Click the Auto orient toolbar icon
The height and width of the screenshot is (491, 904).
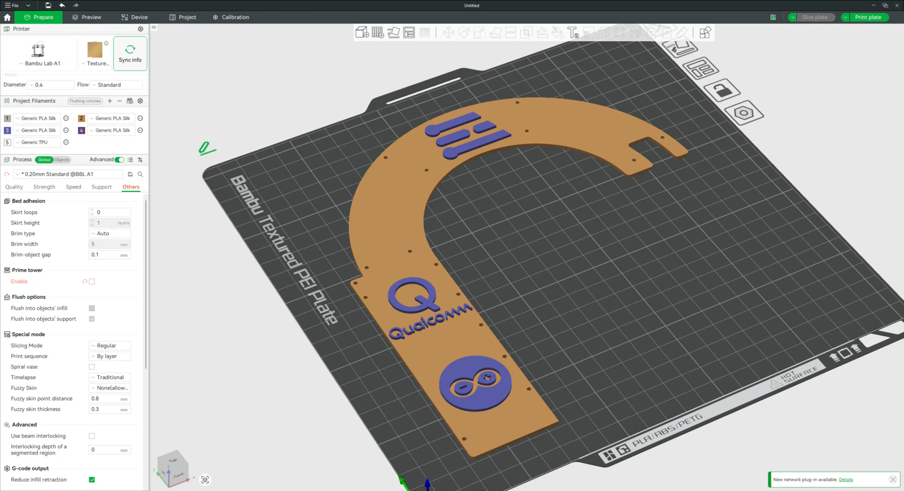(x=394, y=33)
